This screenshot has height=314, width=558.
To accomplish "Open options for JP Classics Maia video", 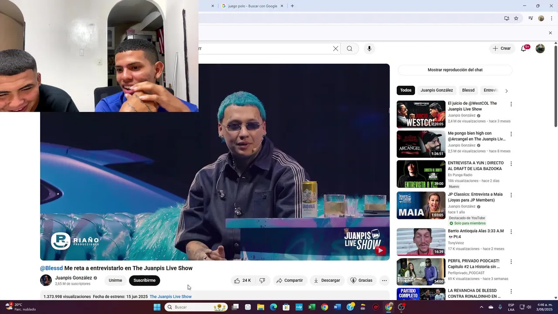I will [x=511, y=195].
